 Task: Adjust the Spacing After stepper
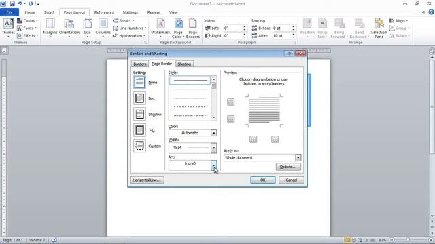293,35
